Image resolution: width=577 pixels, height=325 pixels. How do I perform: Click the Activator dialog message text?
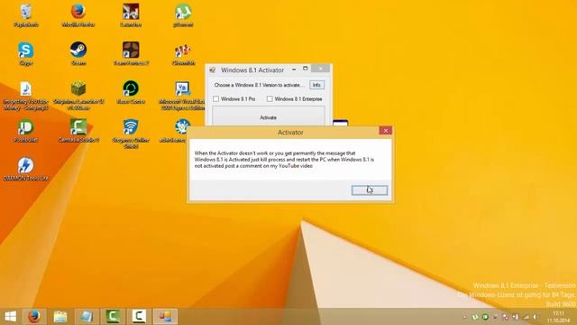click(284, 160)
